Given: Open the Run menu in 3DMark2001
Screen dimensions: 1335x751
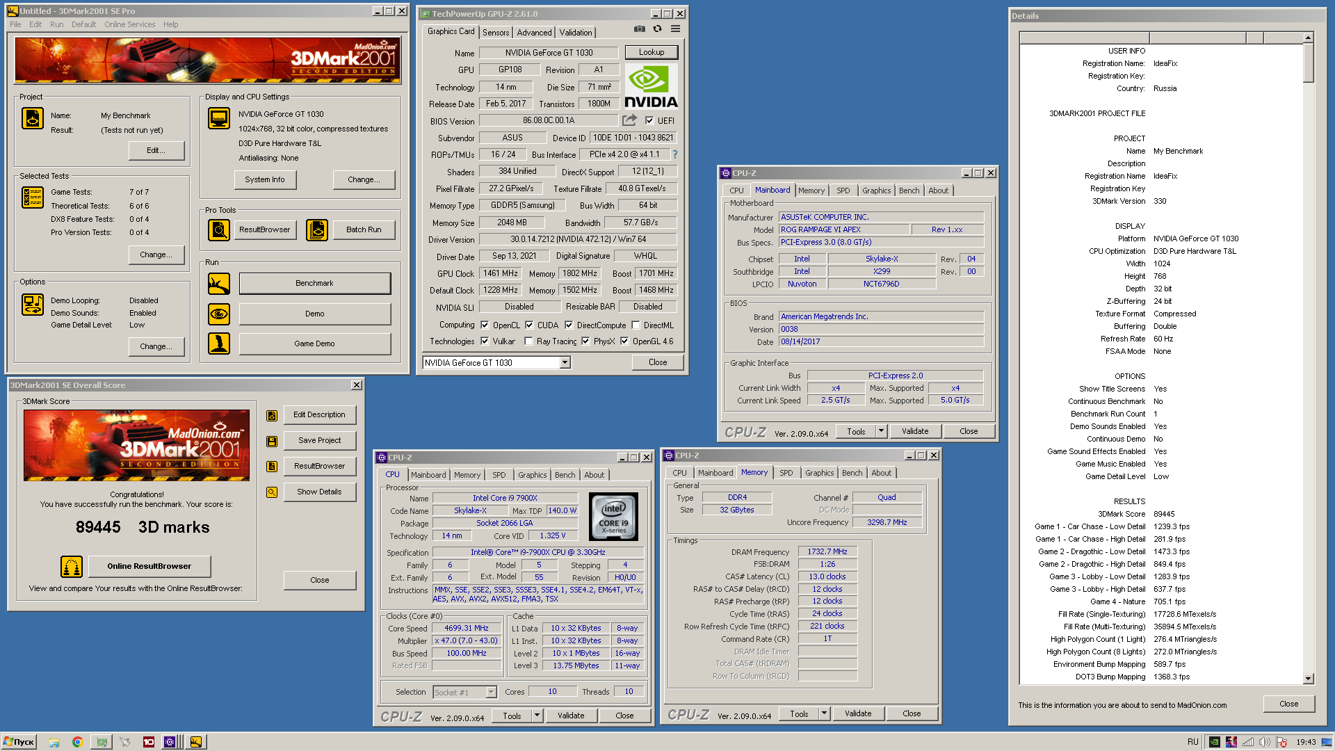Looking at the screenshot, I should pyautogui.click(x=57, y=24).
